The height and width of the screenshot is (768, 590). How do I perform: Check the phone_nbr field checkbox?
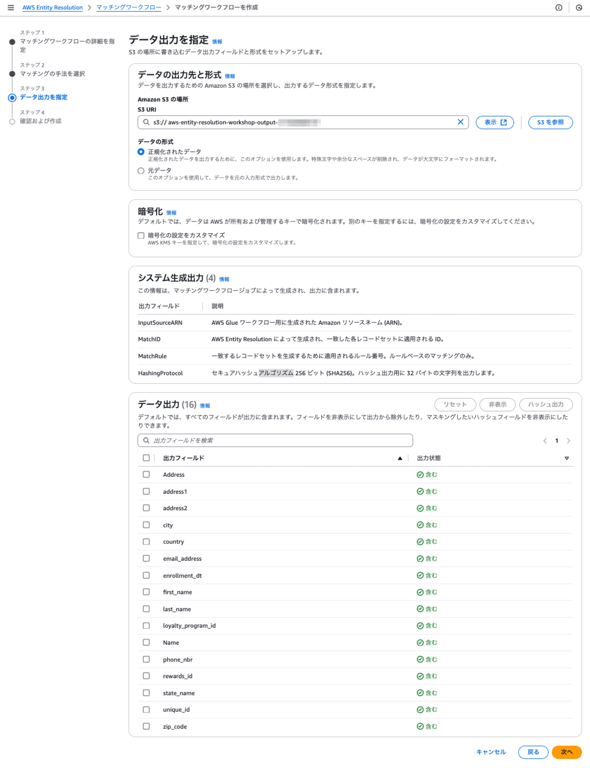(146, 659)
